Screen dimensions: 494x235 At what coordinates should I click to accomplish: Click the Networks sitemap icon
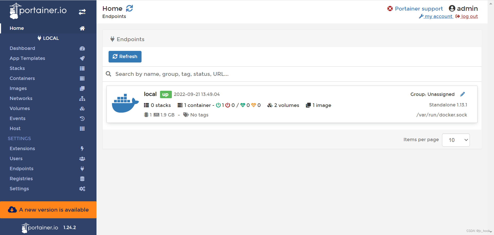[x=82, y=98]
